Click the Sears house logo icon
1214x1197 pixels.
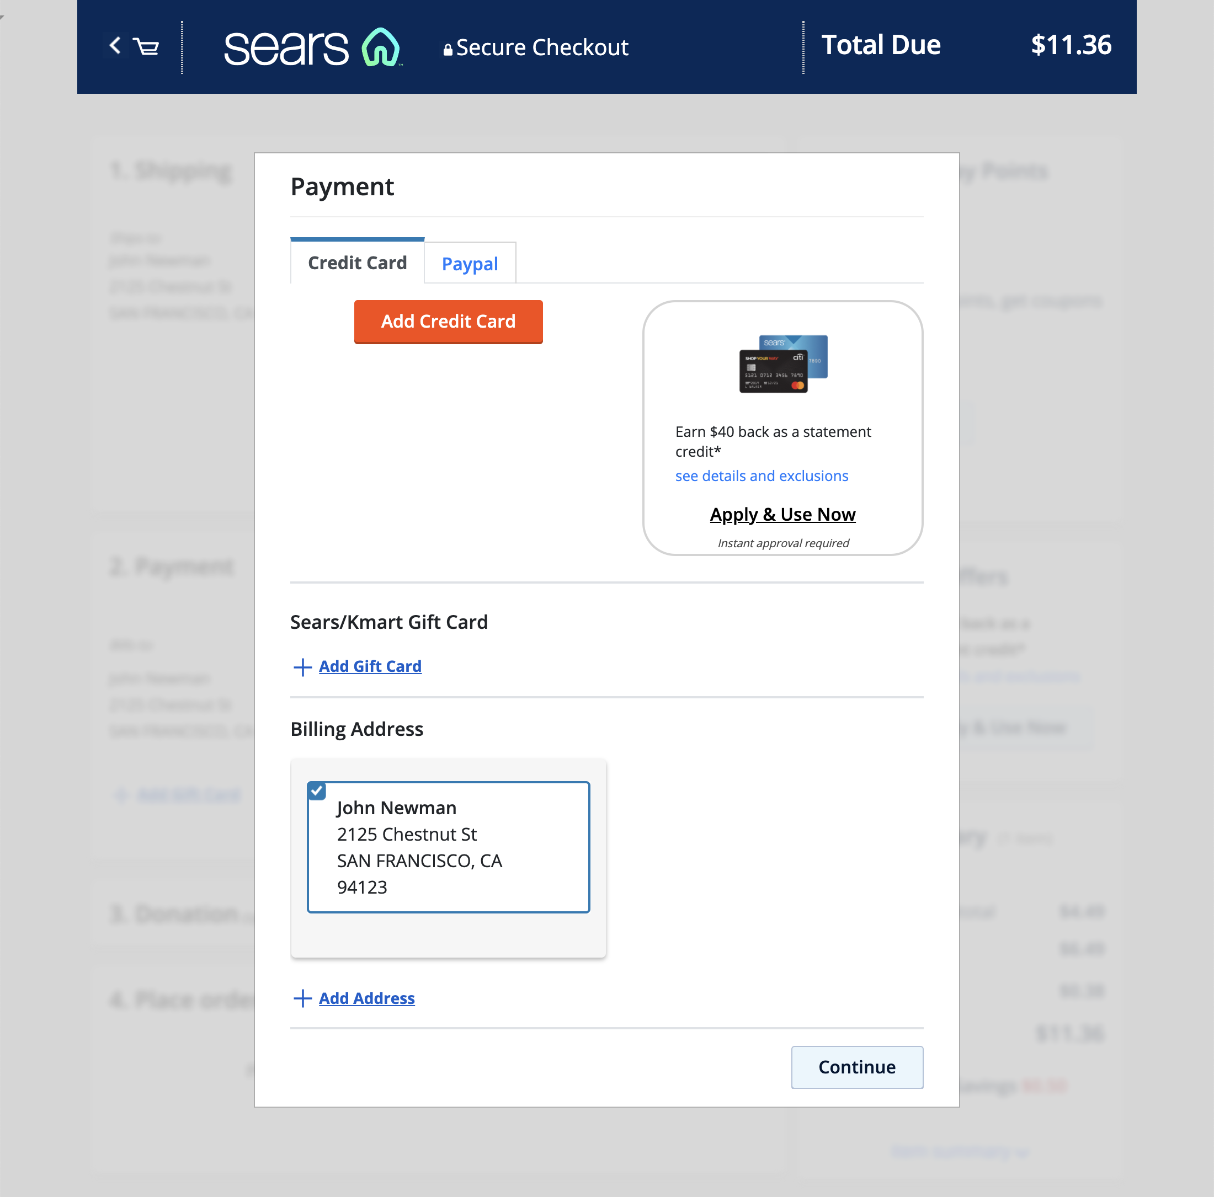tap(381, 47)
